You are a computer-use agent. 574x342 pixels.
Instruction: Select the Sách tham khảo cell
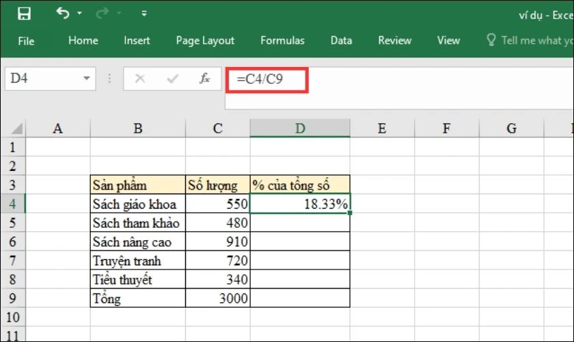pyautogui.click(x=137, y=222)
